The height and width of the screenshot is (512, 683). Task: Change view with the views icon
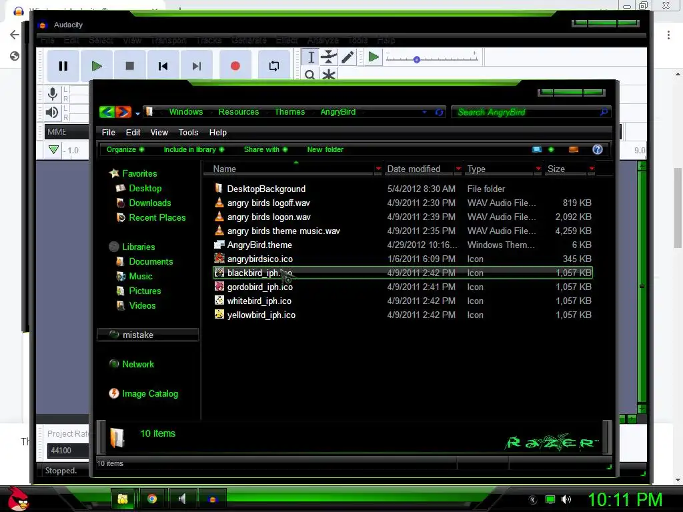tap(537, 149)
